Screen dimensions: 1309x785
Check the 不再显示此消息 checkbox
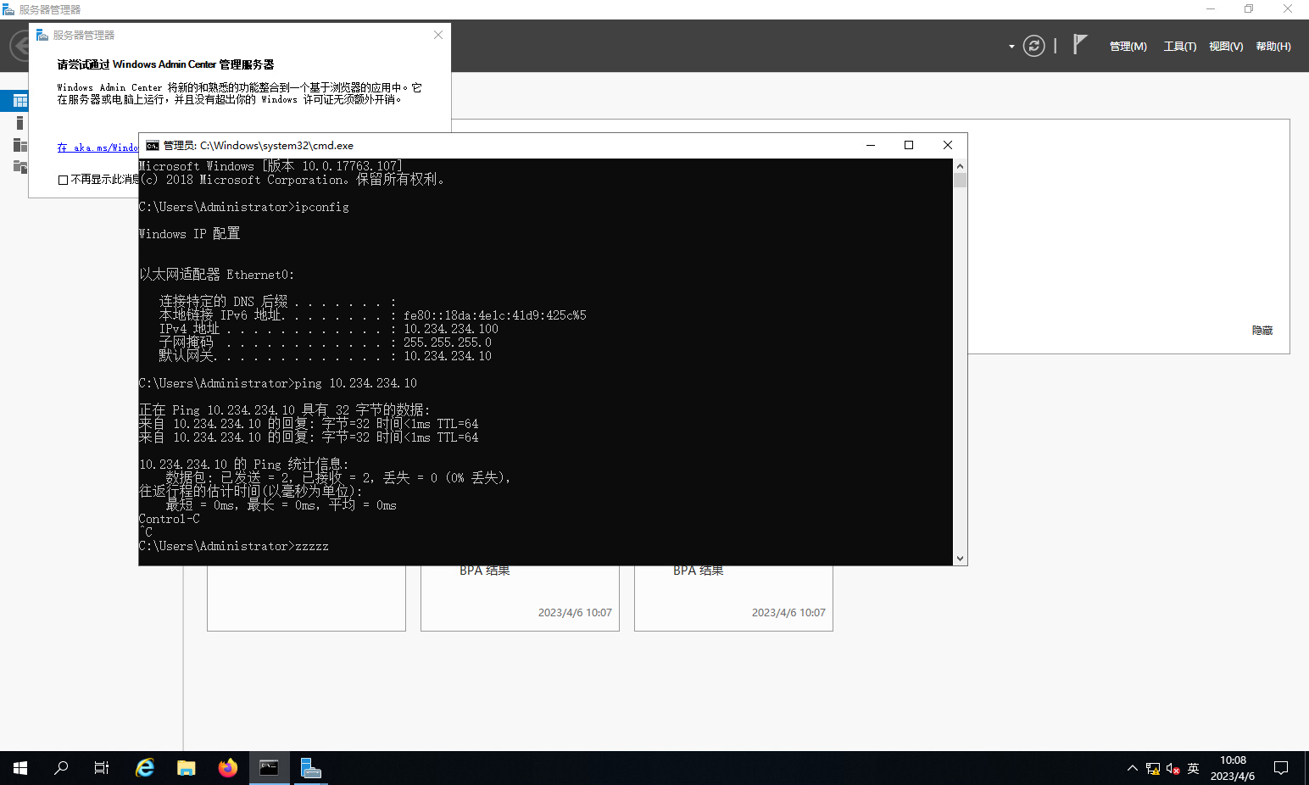click(63, 180)
